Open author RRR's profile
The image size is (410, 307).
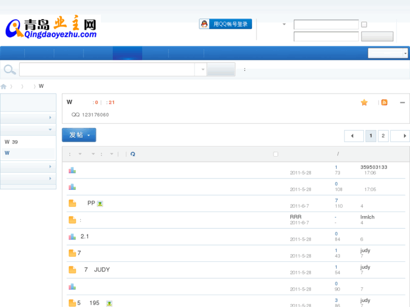296,217
